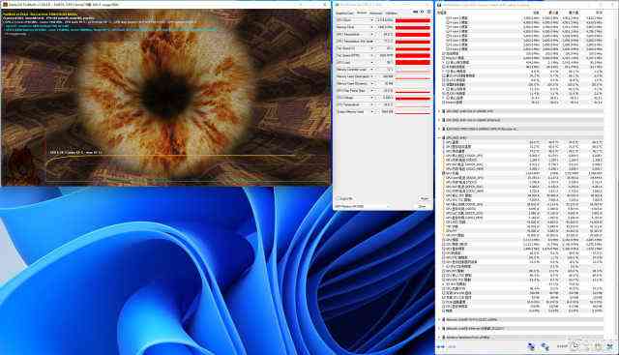Click the second network computers icon in HWiNFO toolbar

(545, 346)
